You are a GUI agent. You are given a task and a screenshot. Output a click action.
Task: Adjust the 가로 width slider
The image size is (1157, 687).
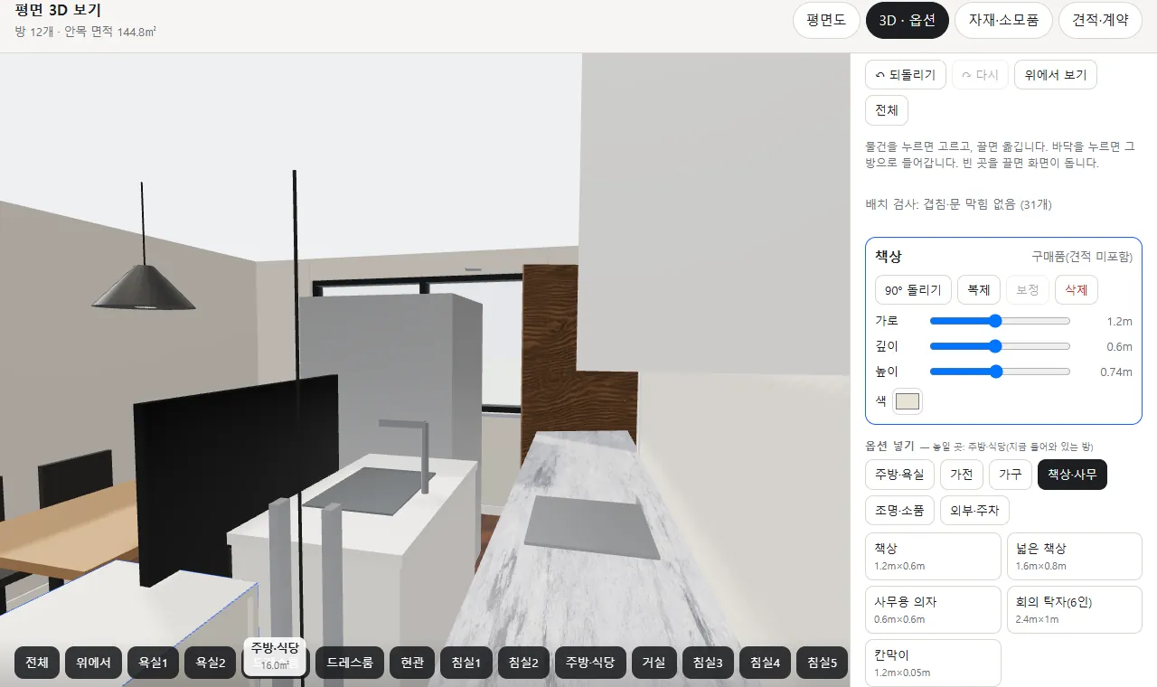click(1000, 321)
